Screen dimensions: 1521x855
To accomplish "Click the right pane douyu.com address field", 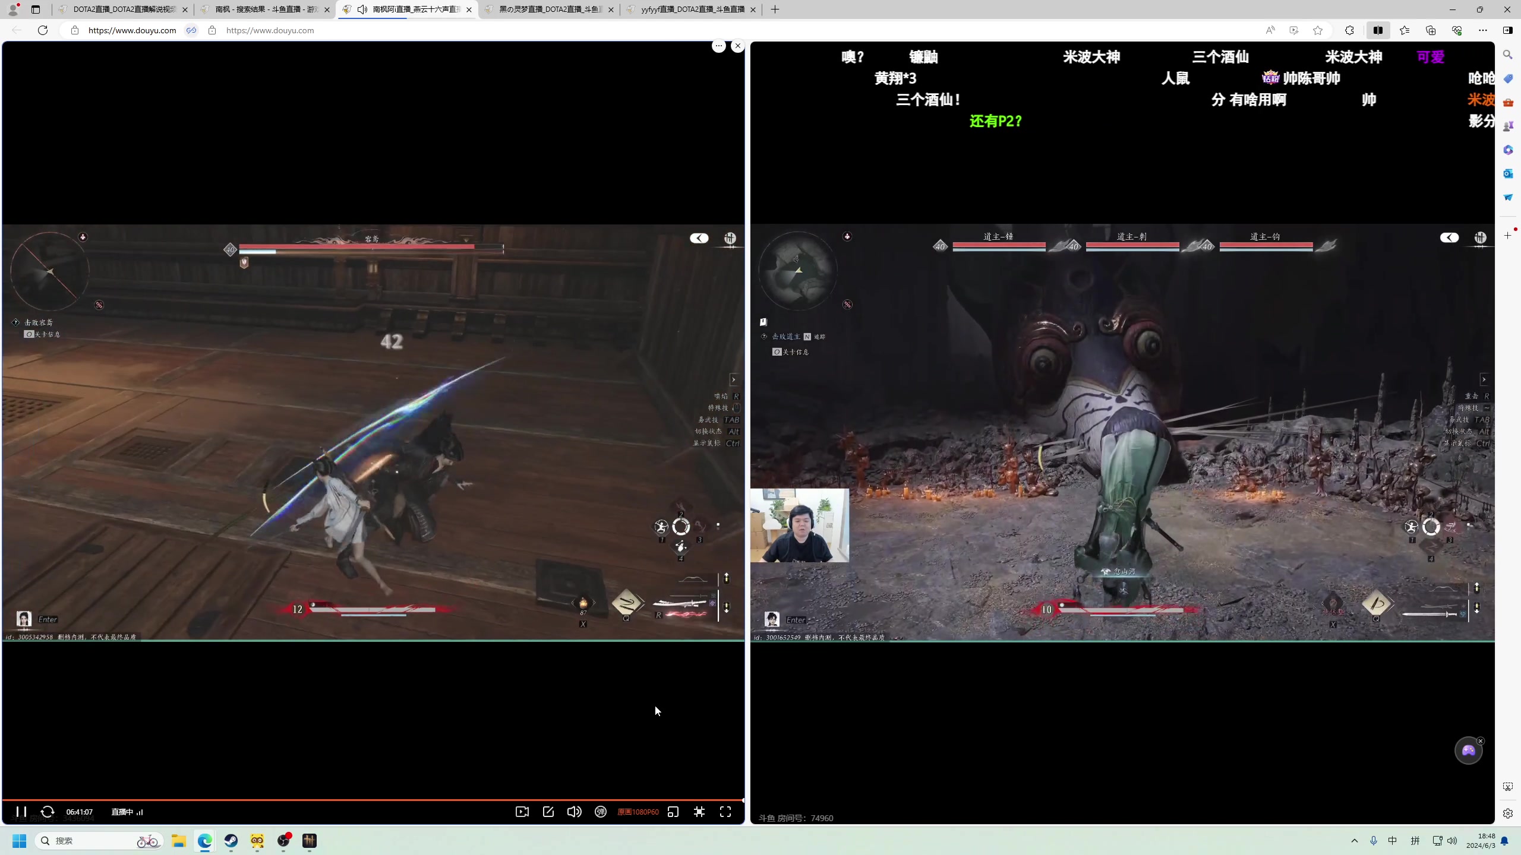I will 270,30.
